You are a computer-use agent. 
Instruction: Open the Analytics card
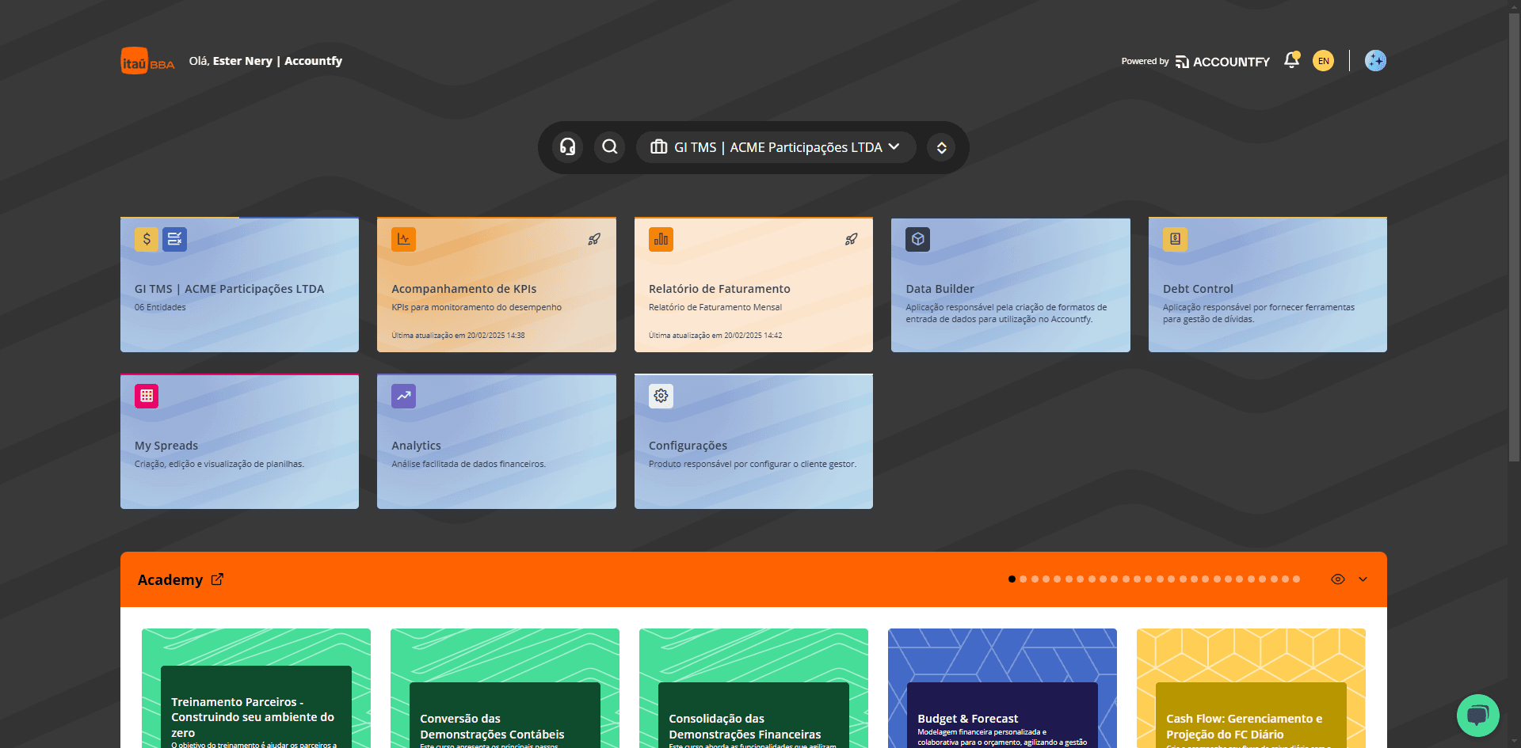497,442
